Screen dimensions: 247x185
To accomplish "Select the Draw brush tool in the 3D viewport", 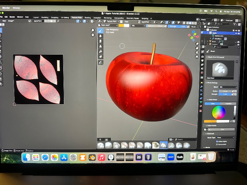I will (x=100, y=31).
